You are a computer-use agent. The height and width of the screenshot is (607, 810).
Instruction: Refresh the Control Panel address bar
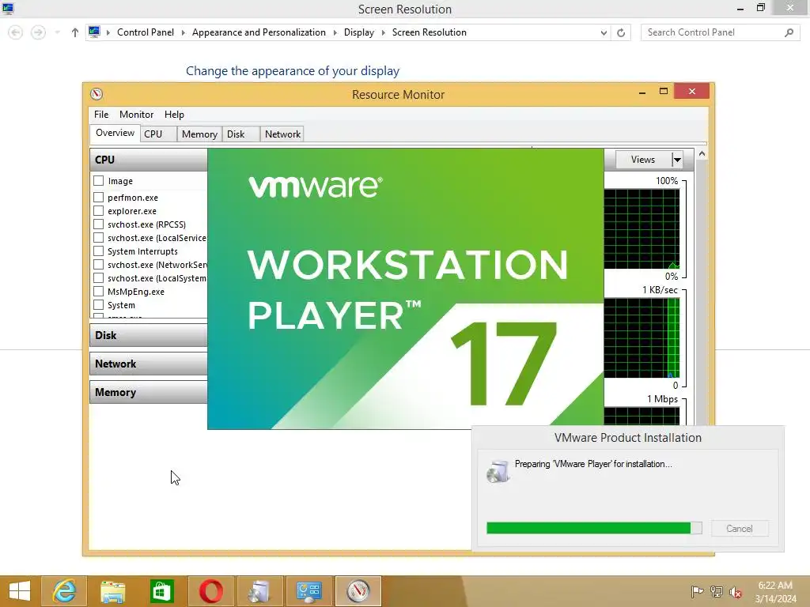[x=621, y=32]
